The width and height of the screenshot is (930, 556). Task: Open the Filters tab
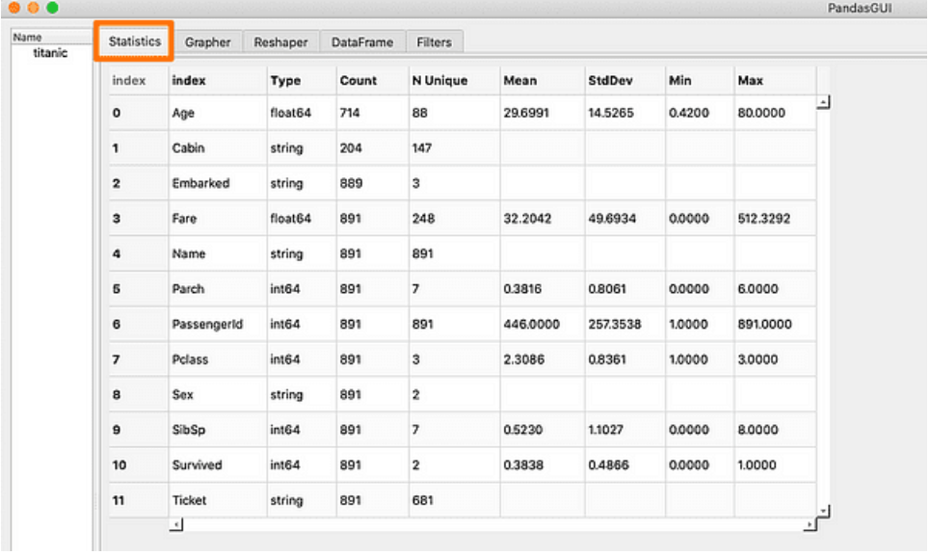pos(434,42)
